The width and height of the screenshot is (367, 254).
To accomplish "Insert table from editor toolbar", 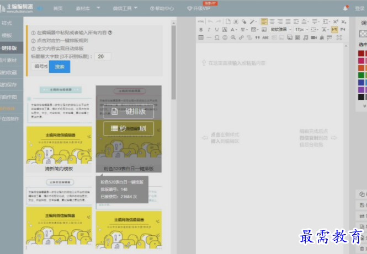I will [x=201, y=37].
